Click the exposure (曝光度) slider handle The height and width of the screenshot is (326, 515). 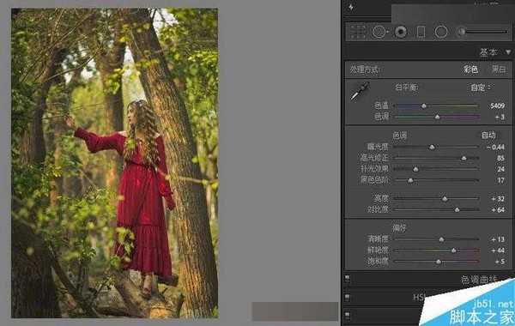pos(433,147)
